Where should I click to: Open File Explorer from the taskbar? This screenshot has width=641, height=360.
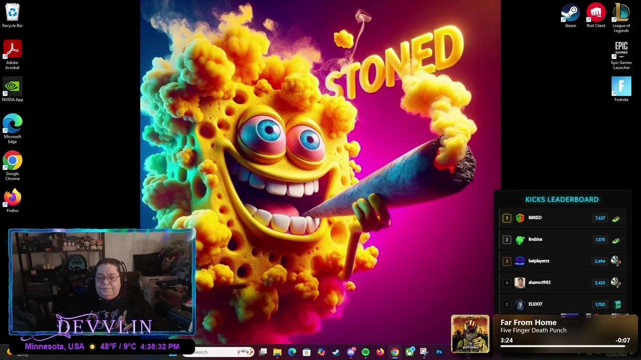pos(277,352)
